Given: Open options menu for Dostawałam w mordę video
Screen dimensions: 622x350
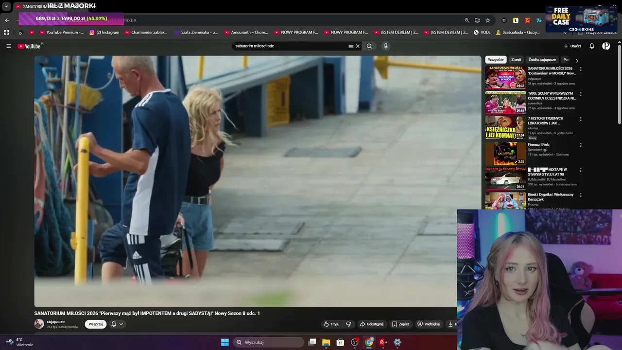Looking at the screenshot, I should (581, 69).
